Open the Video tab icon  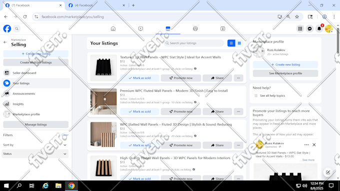[x=140, y=28]
